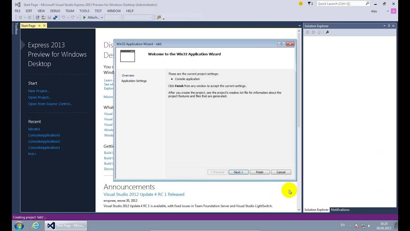Viewport: 410px width, 231px height.
Task: Click status text "Creating project 'lab1'..."
Action: [29, 217]
